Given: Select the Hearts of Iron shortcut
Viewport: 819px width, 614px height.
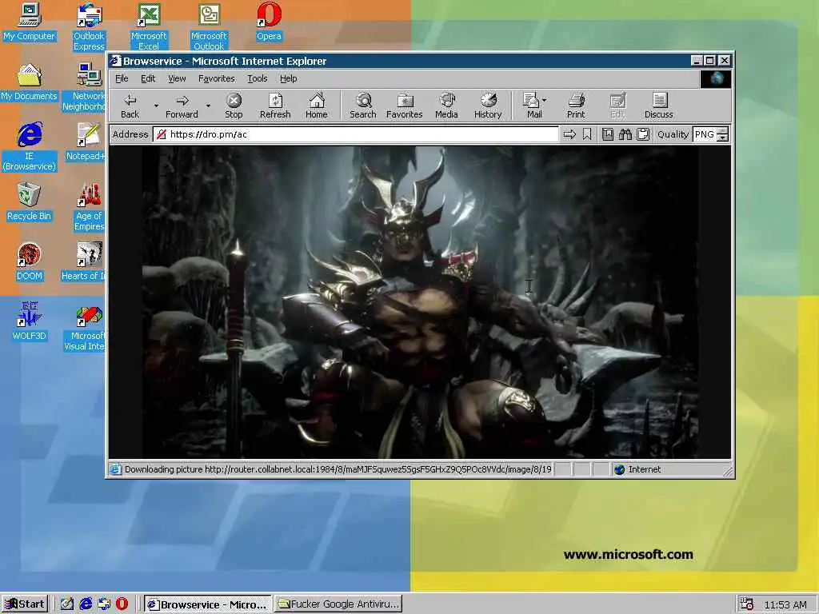Looking at the screenshot, I should [x=84, y=262].
